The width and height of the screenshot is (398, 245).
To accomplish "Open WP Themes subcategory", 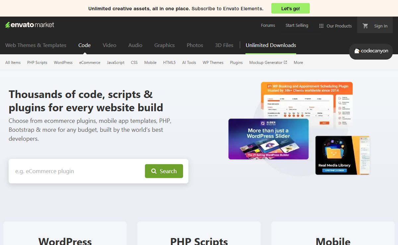I will [x=213, y=63].
